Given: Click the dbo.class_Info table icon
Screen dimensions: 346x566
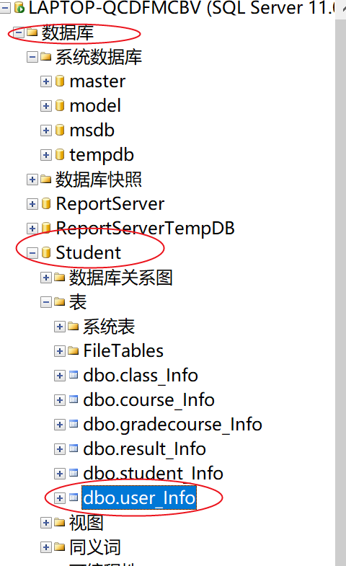Looking at the screenshot, I should 74,375.
